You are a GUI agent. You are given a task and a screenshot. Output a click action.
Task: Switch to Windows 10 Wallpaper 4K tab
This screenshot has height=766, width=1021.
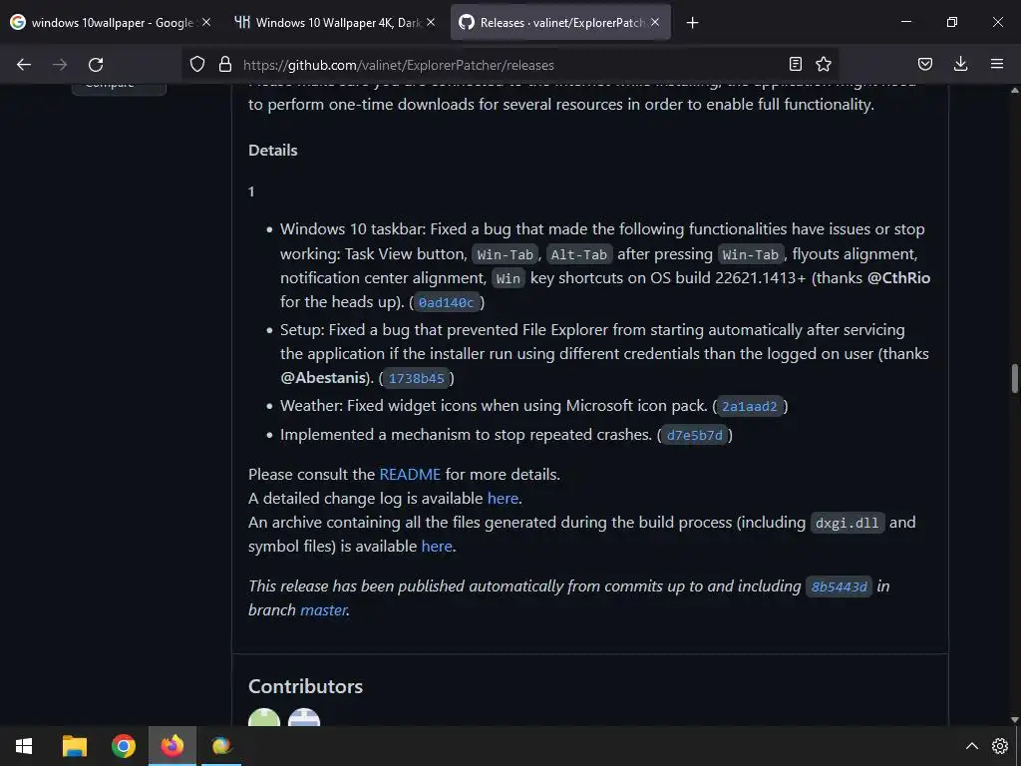[x=335, y=22]
